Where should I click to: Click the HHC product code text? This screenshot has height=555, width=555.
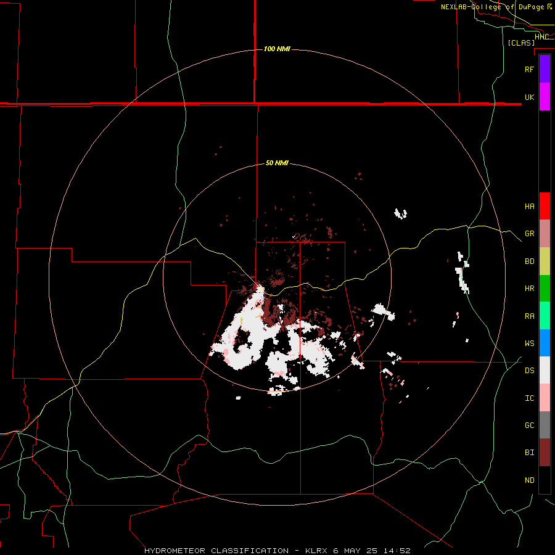[541, 37]
